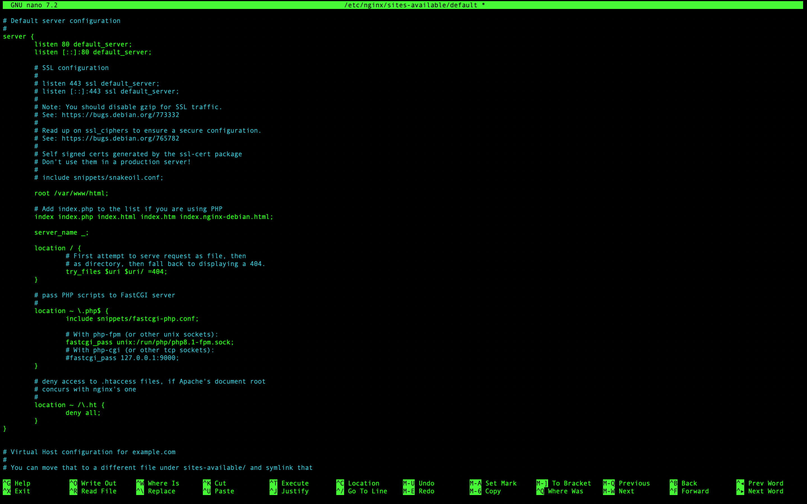The image size is (807, 504).
Task: Click the 'location ~ \.php$ {' line
Action: (x=71, y=311)
